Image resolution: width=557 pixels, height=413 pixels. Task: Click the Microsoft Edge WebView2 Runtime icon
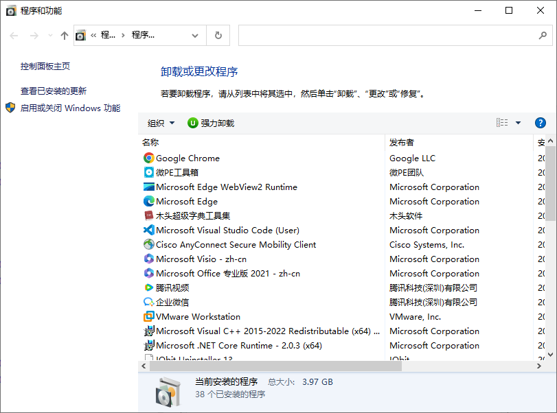(x=149, y=187)
